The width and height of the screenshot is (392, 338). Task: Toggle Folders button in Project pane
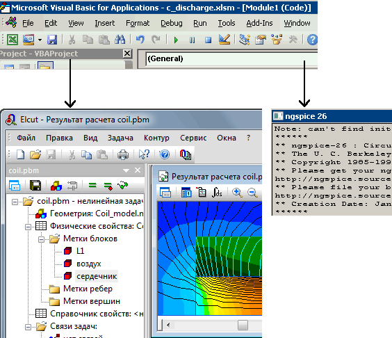[x=45, y=65]
